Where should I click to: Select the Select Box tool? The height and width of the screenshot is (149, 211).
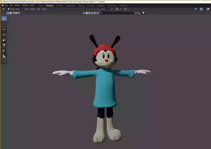coord(4,19)
